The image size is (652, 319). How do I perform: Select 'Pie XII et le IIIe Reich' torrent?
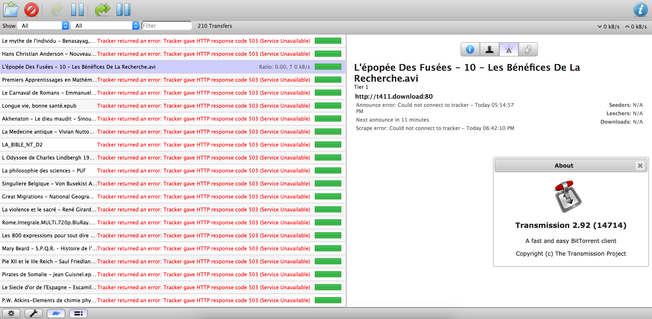tap(173, 262)
